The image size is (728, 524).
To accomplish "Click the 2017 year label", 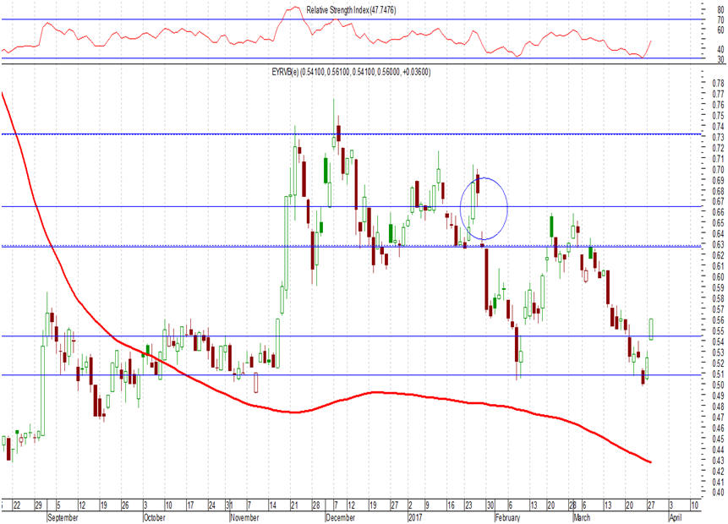I will [x=415, y=517].
